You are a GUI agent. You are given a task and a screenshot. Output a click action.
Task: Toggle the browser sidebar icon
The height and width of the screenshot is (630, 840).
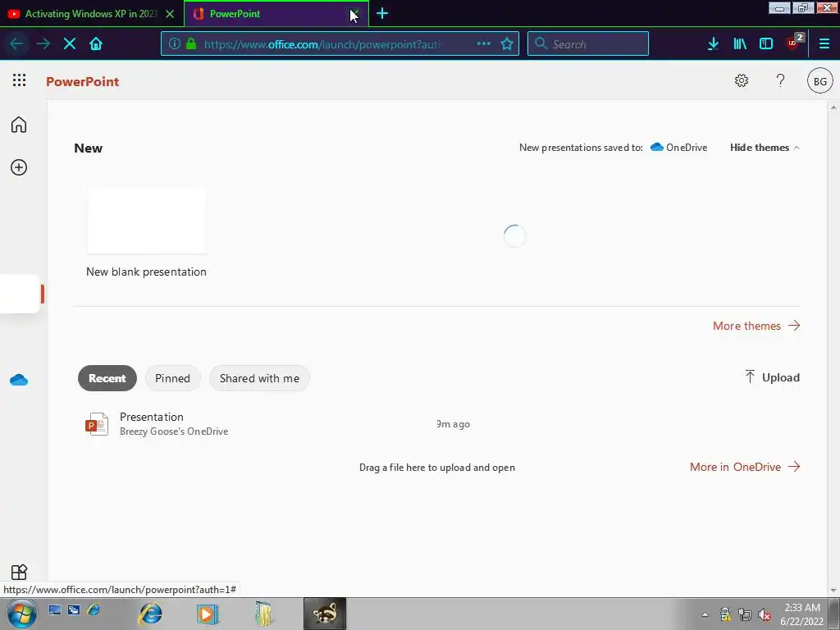[766, 43]
